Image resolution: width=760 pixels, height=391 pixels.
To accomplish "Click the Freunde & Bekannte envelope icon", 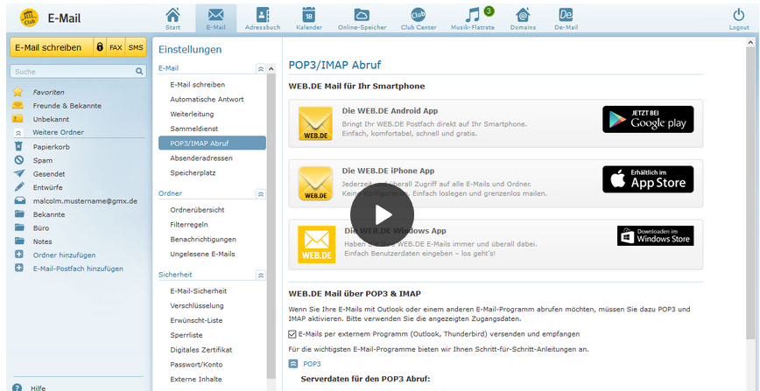I will (18, 105).
